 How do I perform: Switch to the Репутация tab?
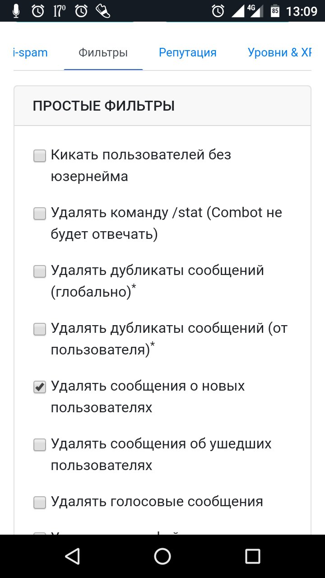[x=188, y=53]
